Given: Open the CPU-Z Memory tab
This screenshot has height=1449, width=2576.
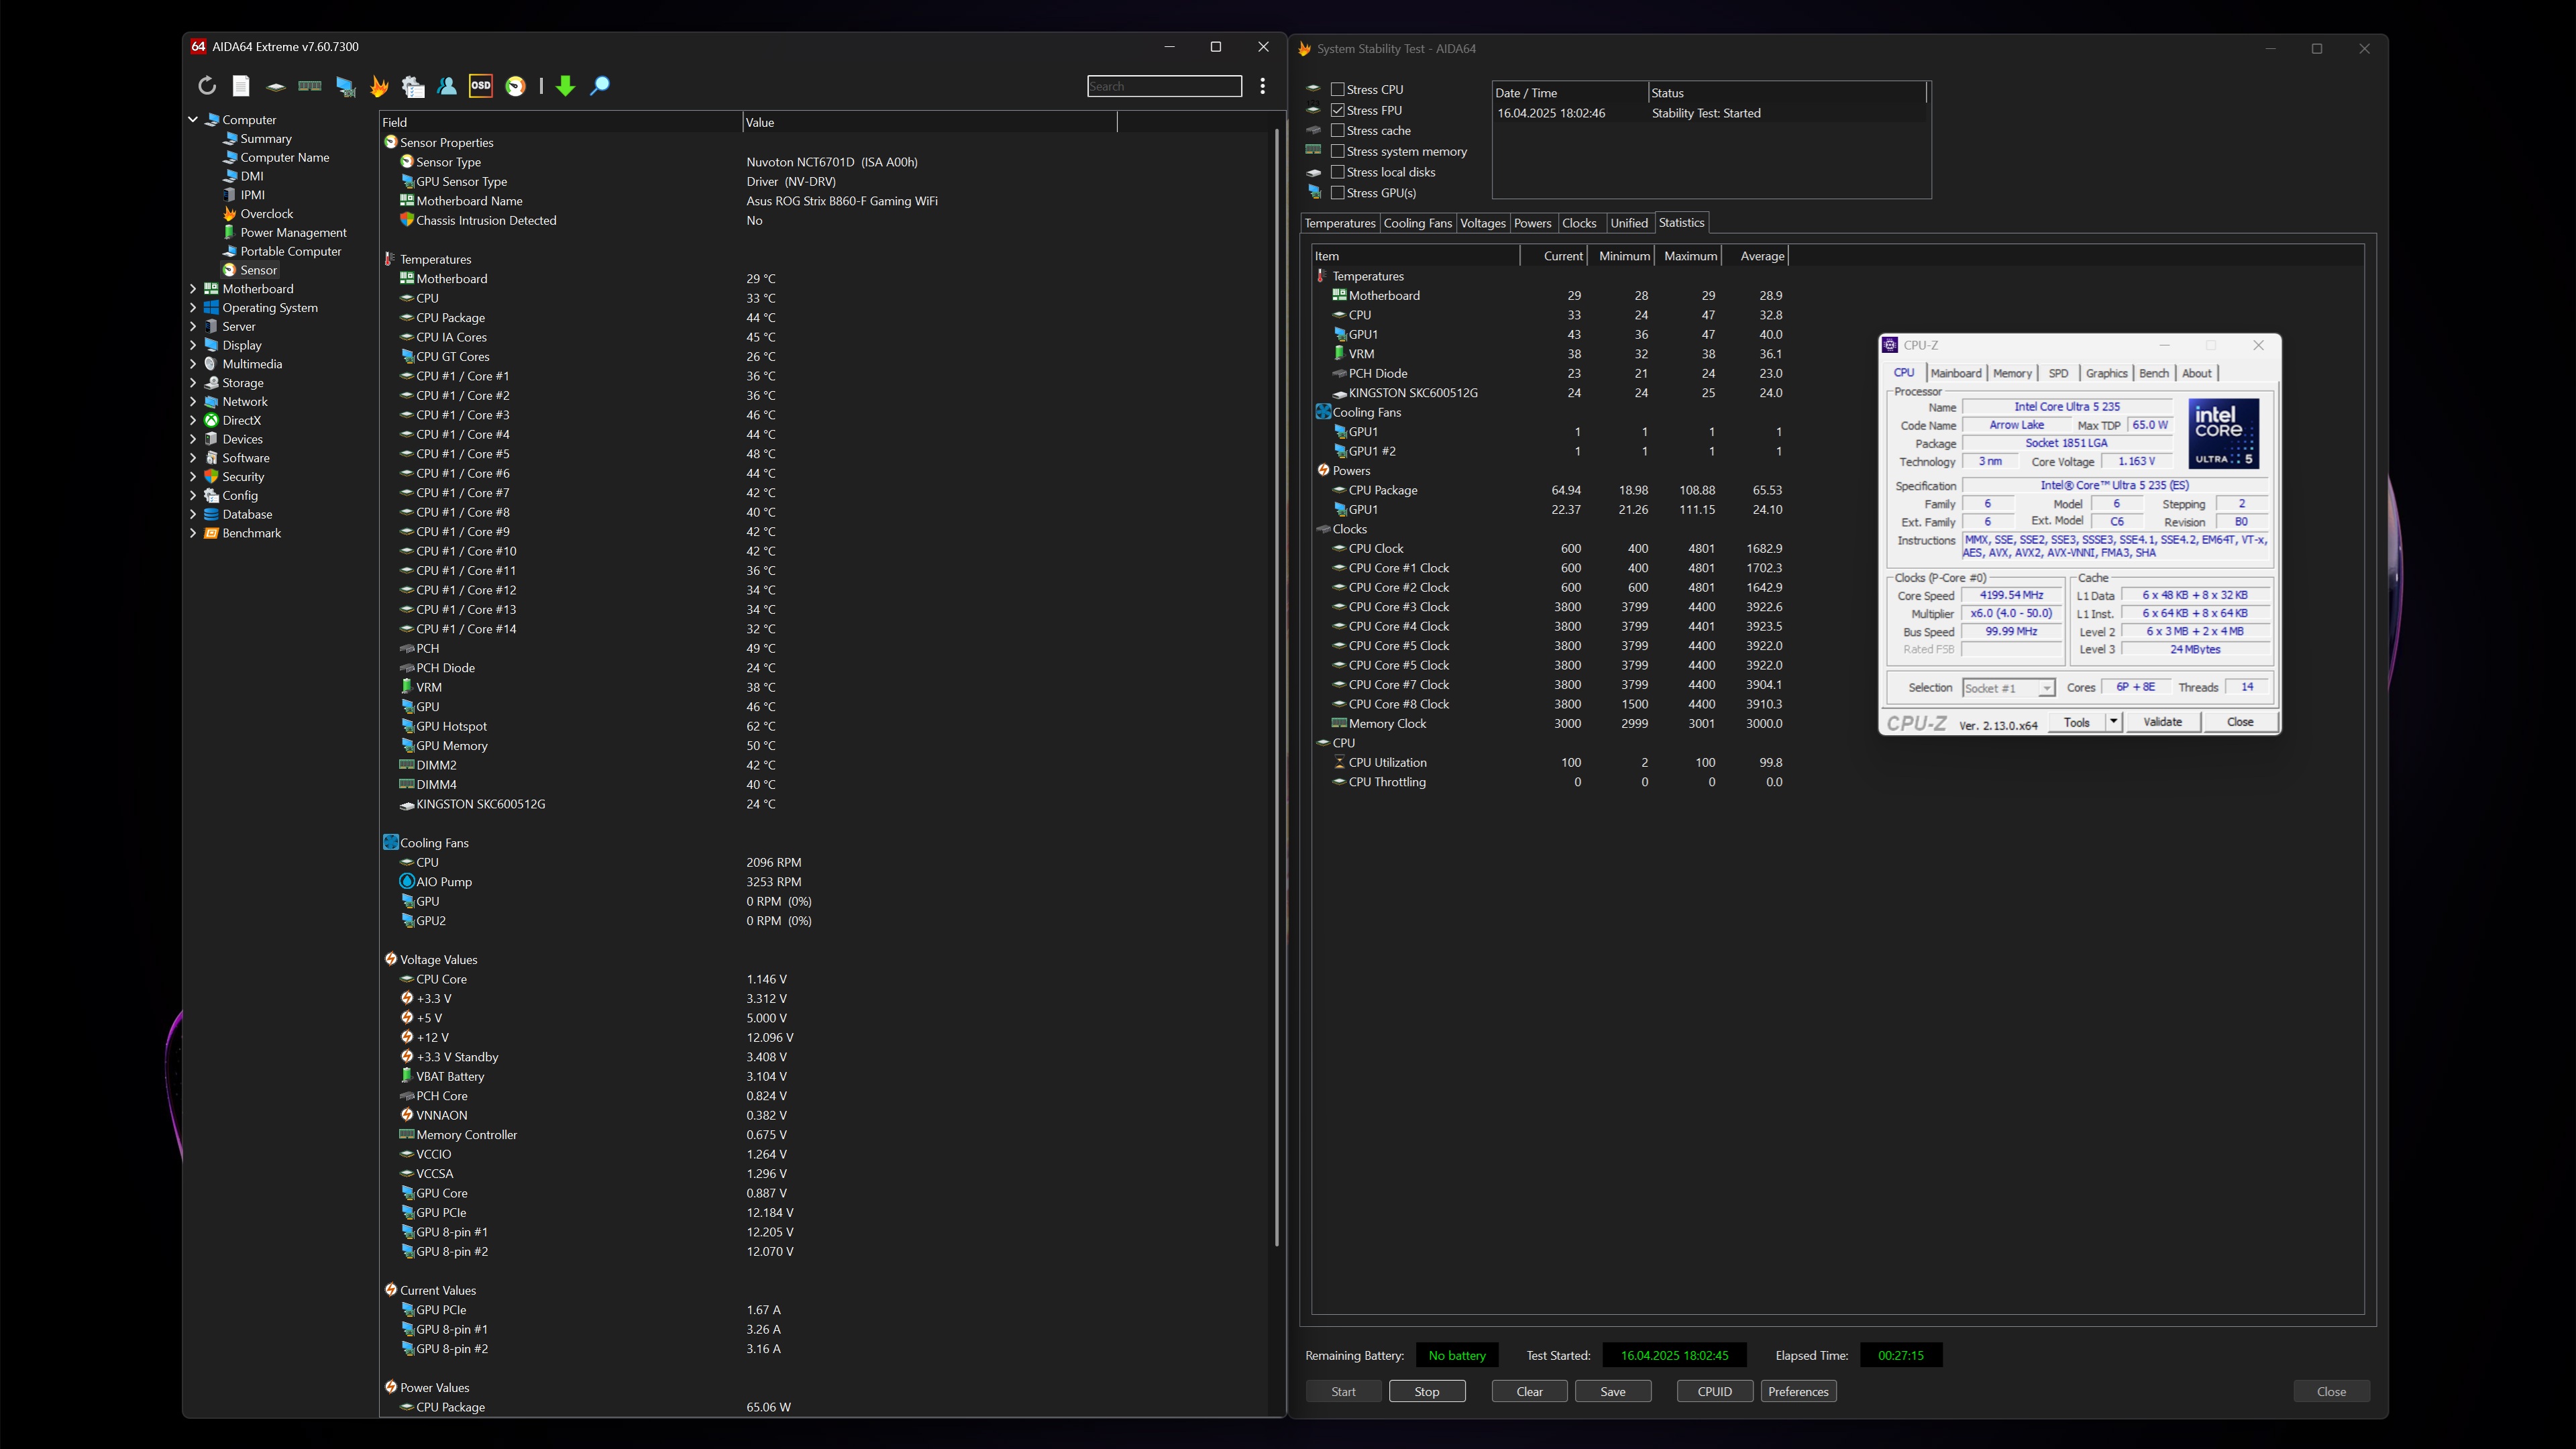Looking at the screenshot, I should click(2012, 373).
